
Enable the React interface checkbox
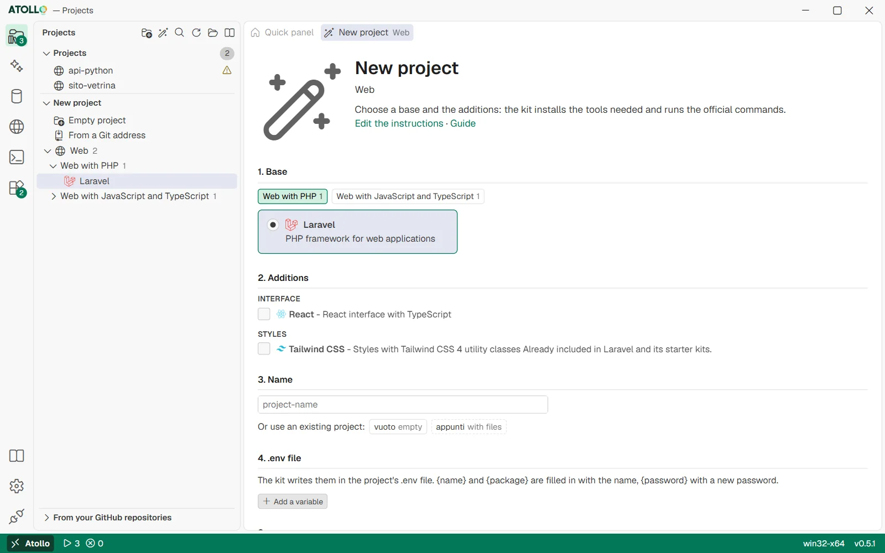point(264,314)
